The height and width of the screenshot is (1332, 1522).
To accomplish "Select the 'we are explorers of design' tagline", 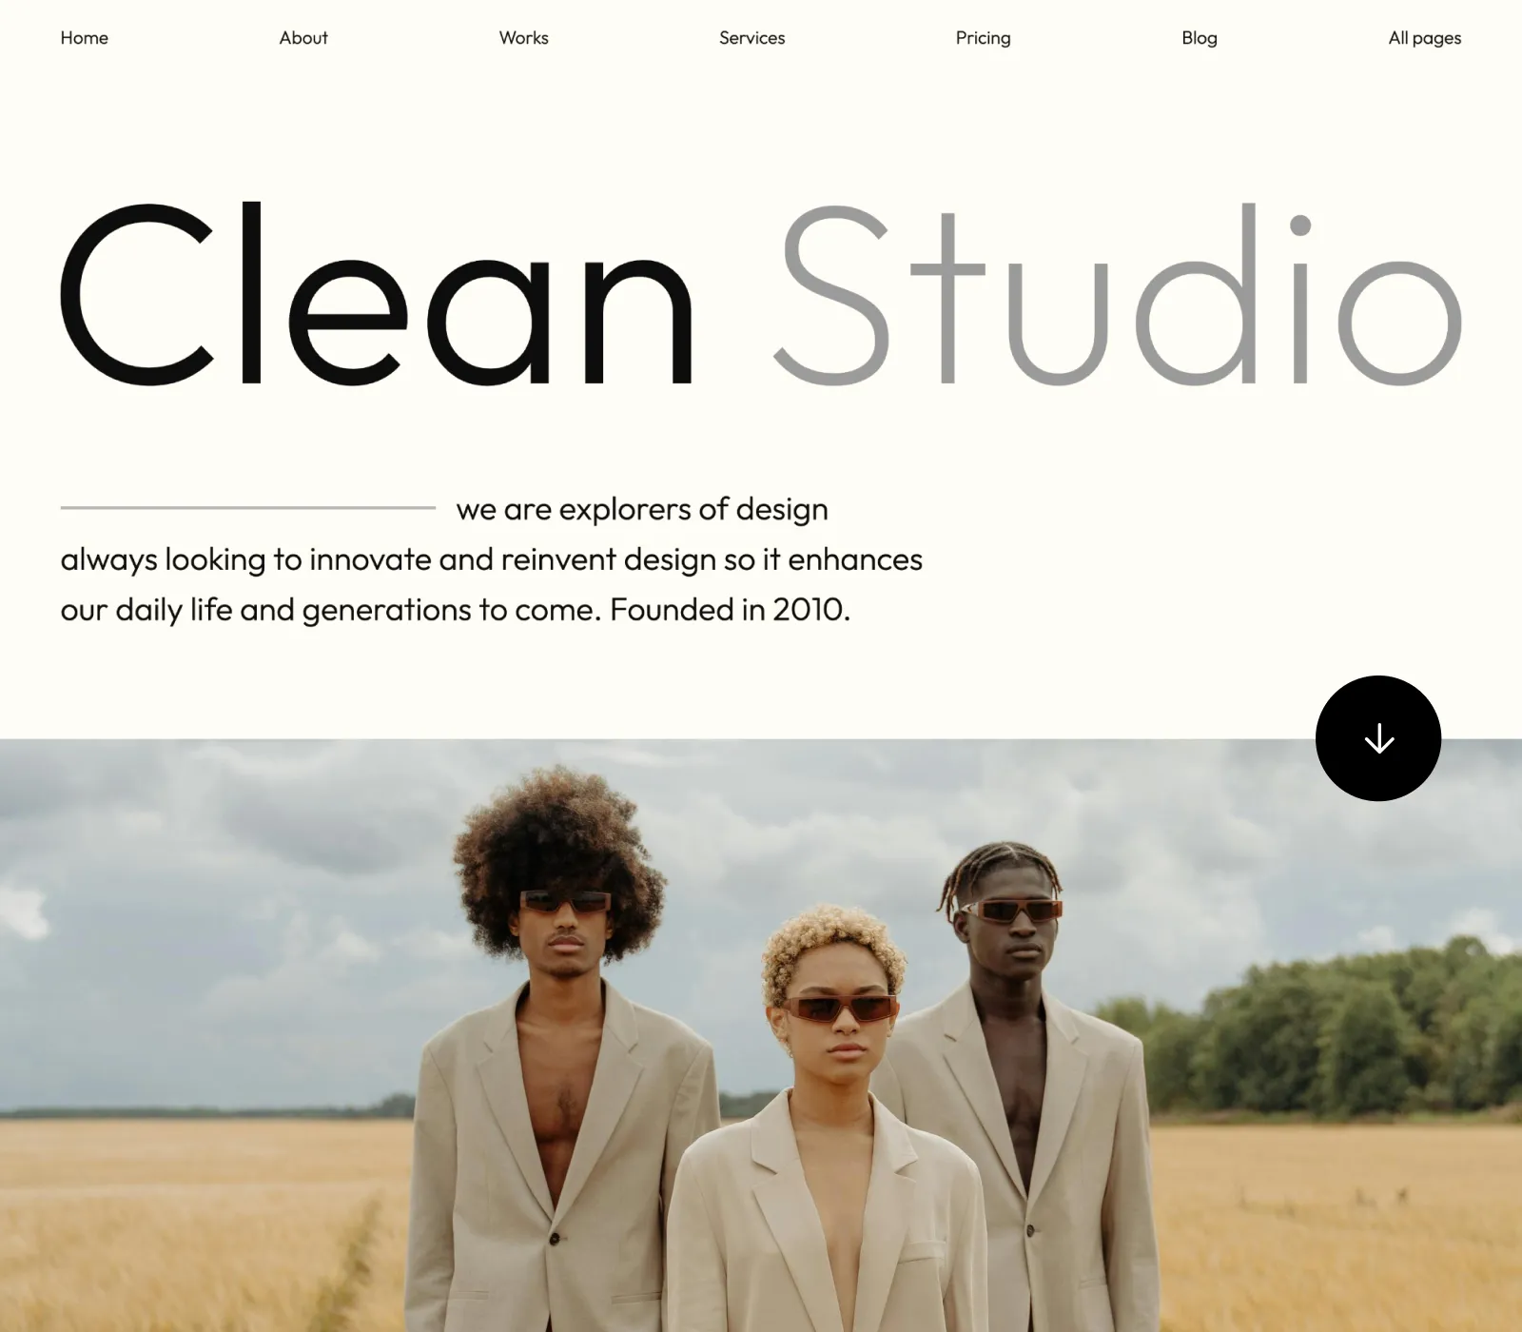I will (642, 510).
